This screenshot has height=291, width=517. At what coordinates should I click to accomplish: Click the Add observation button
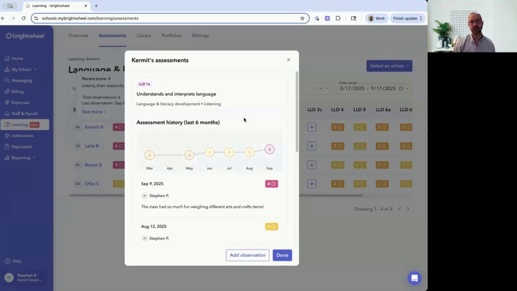coord(247,255)
